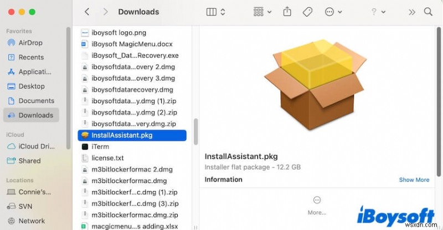Viewport: 443px width, 230px height.
Task: Click the iTerm app icon
Action: (85, 146)
